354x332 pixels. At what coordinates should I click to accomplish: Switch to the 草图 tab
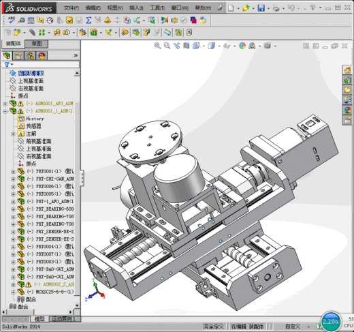(x=37, y=44)
